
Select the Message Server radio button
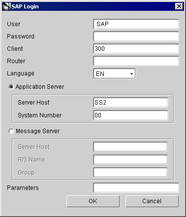point(11,131)
